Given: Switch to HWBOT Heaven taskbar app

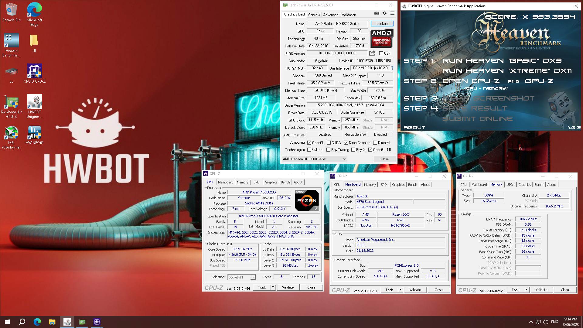Looking at the screenshot, I should pyautogui.click(x=67, y=322).
